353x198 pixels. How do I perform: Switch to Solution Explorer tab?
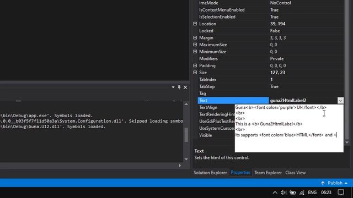pos(210,173)
